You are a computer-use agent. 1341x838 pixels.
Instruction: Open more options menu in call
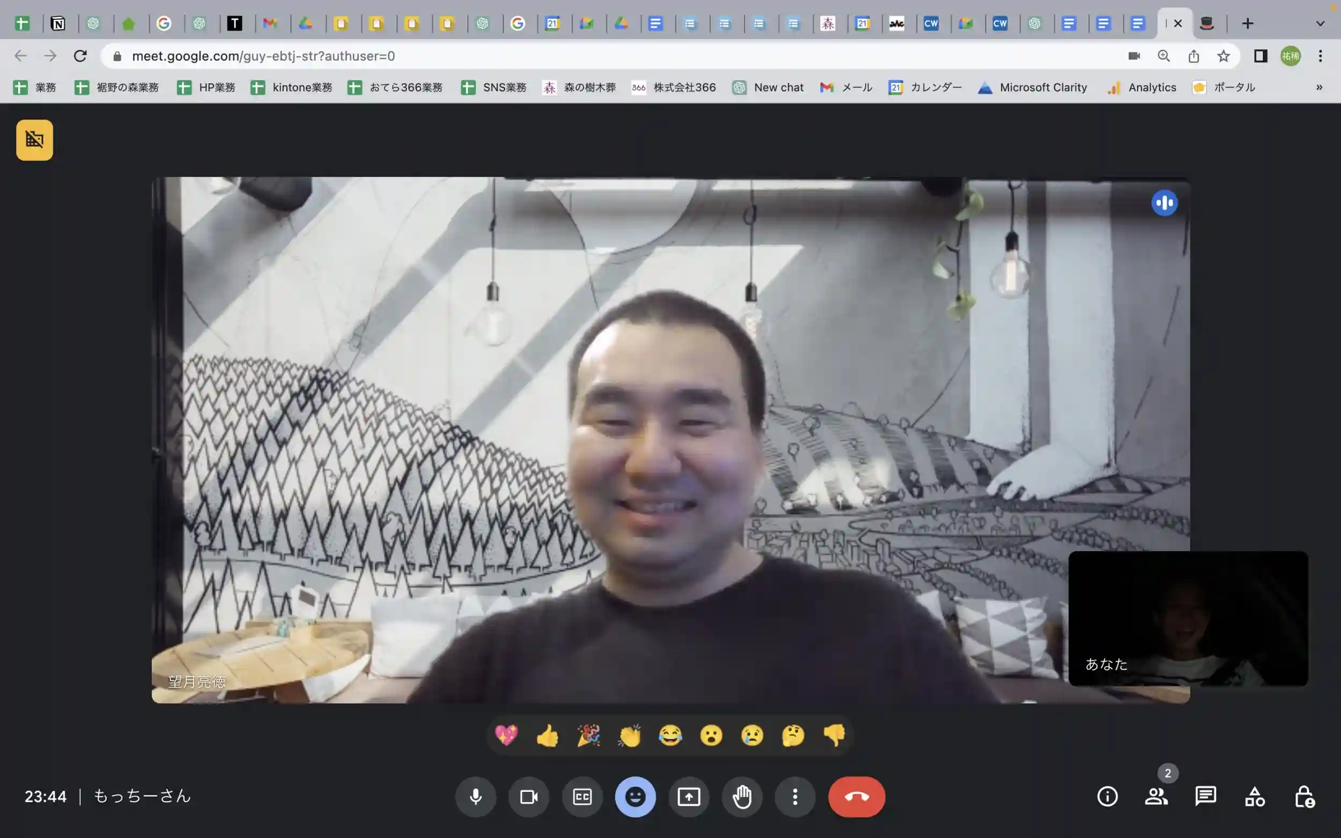(795, 796)
